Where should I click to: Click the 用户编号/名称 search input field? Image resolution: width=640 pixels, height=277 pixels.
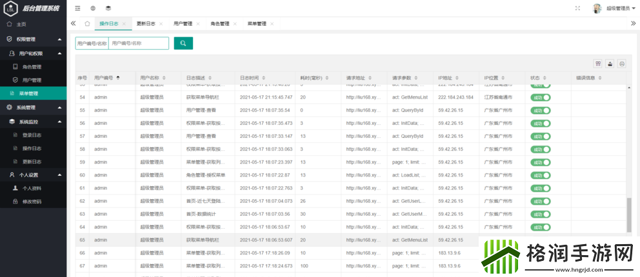click(x=138, y=43)
